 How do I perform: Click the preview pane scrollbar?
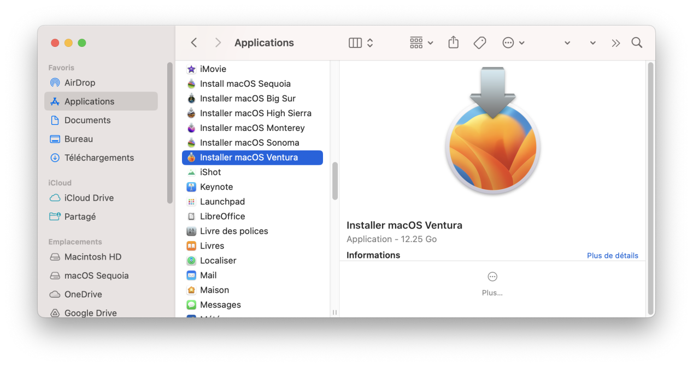[x=650, y=189]
